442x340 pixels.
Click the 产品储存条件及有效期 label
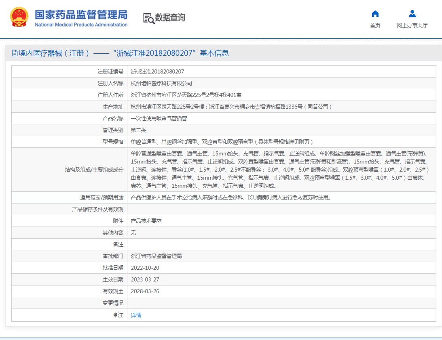click(98, 209)
